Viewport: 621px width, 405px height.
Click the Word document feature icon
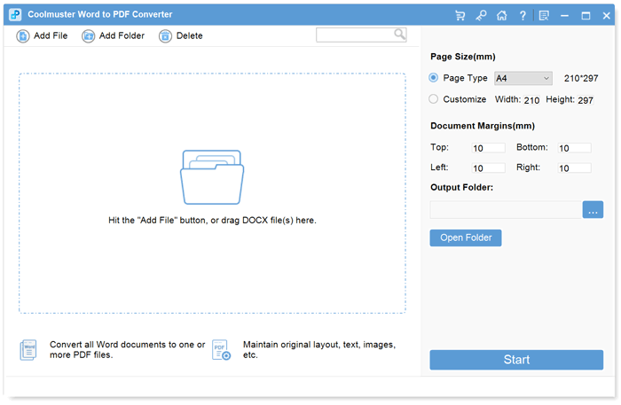(28, 350)
